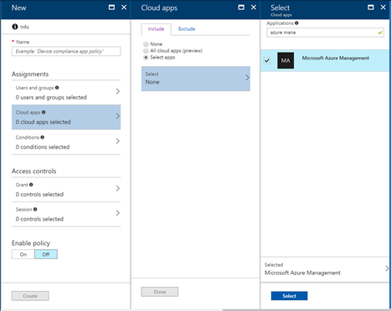Click info icon next to Grant

click(31, 185)
